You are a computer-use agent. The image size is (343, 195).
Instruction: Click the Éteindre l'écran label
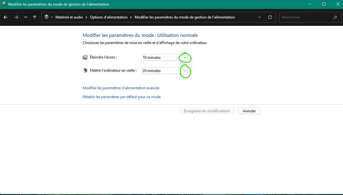[x=103, y=57]
